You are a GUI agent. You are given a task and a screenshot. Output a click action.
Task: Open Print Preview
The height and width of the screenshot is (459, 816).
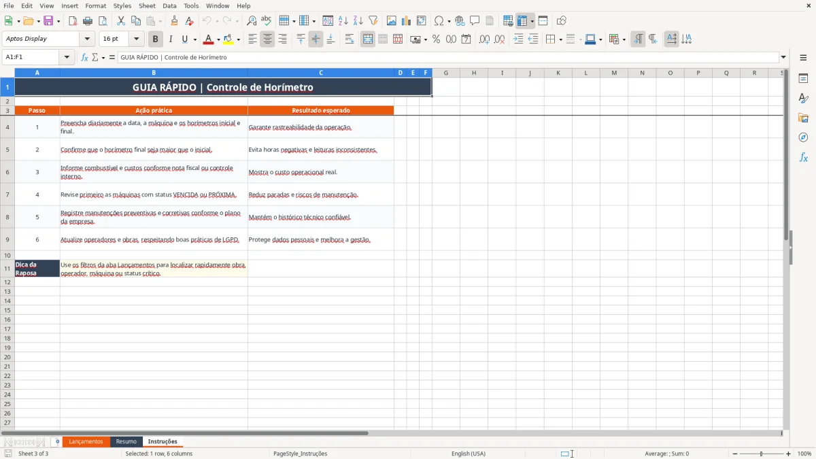coord(103,21)
